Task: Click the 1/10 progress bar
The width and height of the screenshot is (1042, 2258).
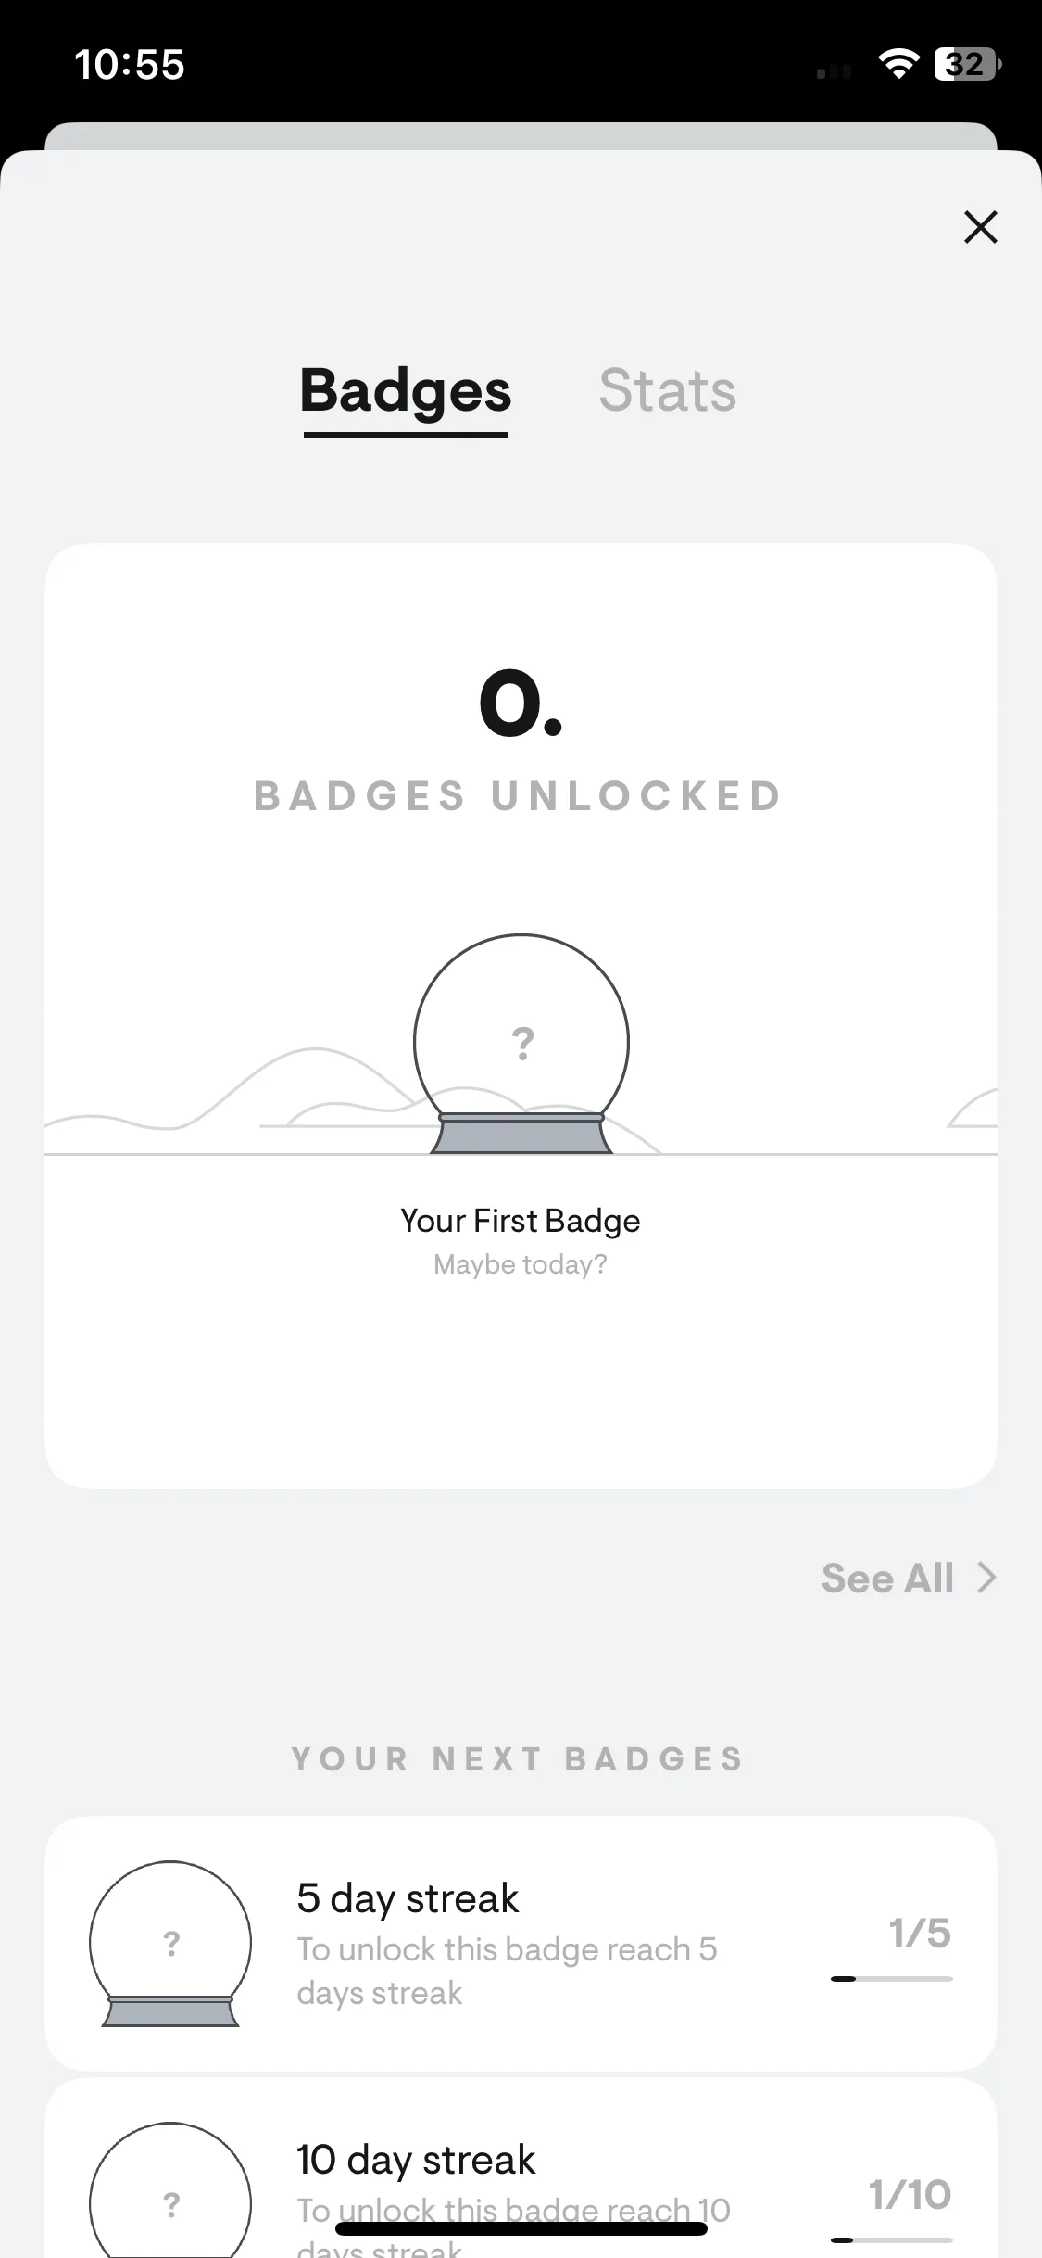Action: tap(892, 2240)
